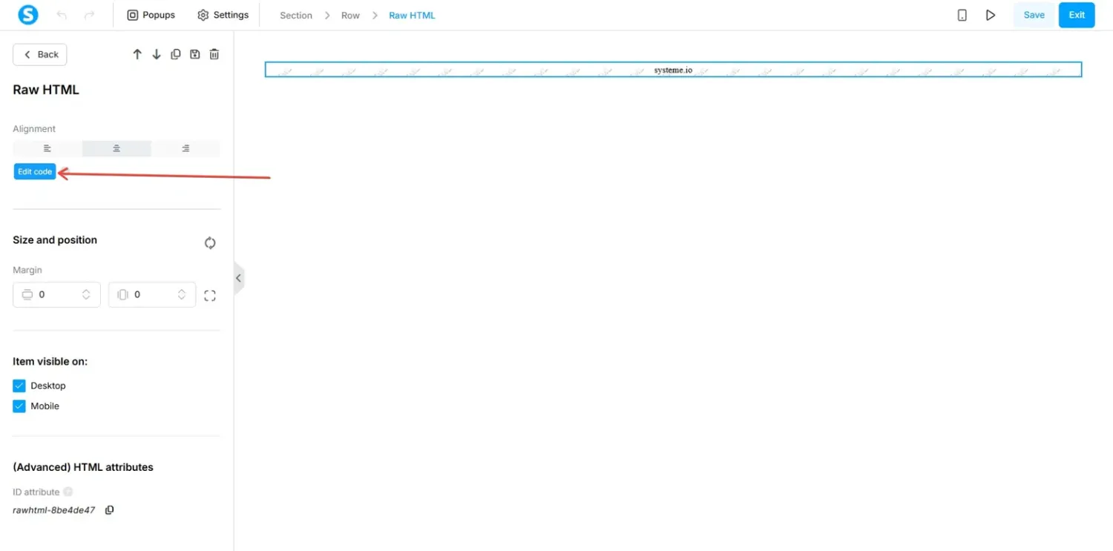The width and height of the screenshot is (1113, 551).
Task: Open the Settings menu
Action: coord(223,15)
